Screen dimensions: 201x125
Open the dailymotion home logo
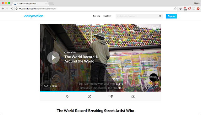point(34,16)
